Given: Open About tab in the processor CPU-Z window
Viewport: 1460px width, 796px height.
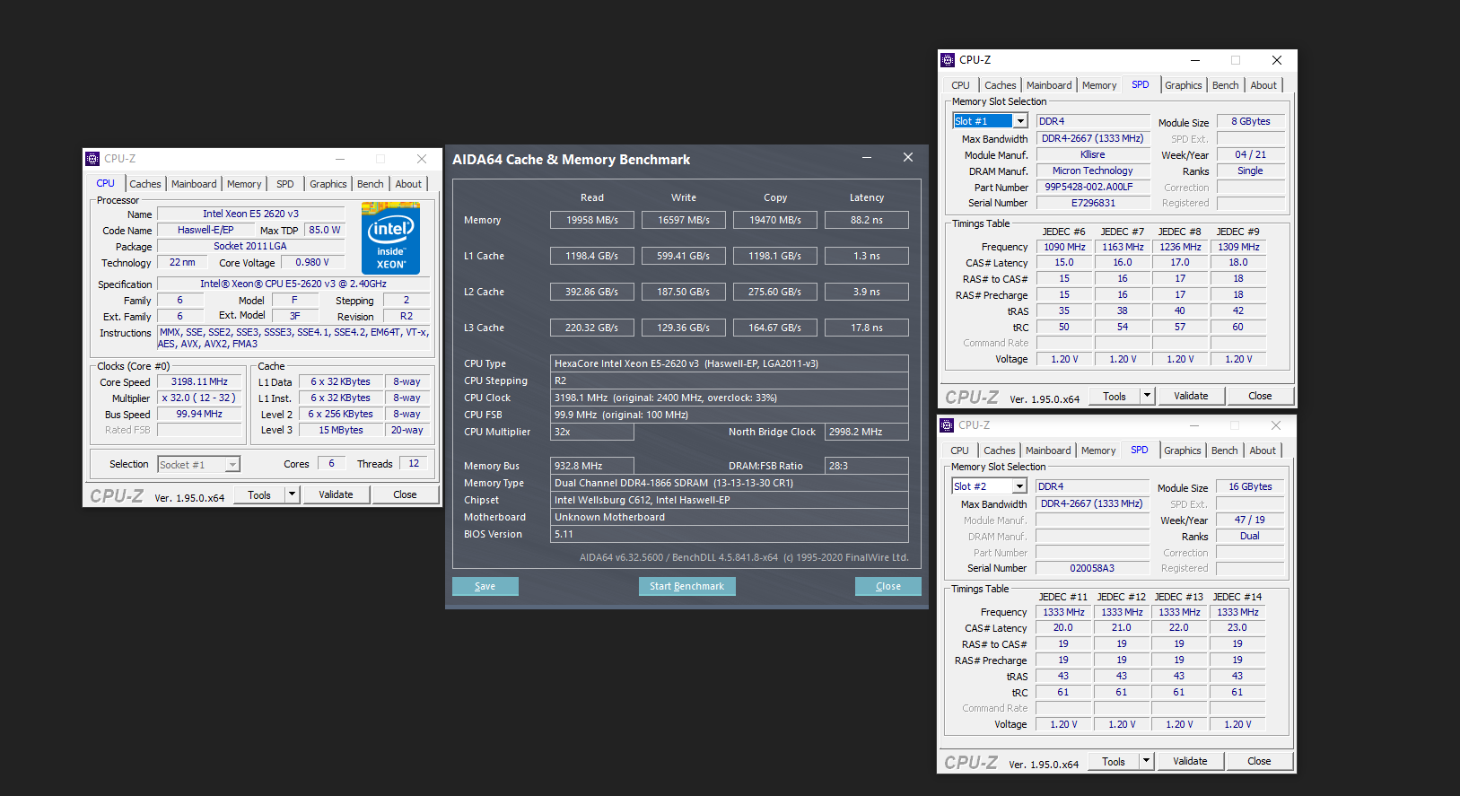Looking at the screenshot, I should point(408,184).
